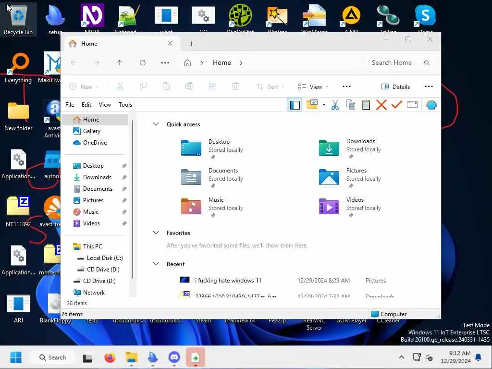This screenshot has width=492, height=369.
Task: Open the New dropdown in command bar
Action: (84, 86)
